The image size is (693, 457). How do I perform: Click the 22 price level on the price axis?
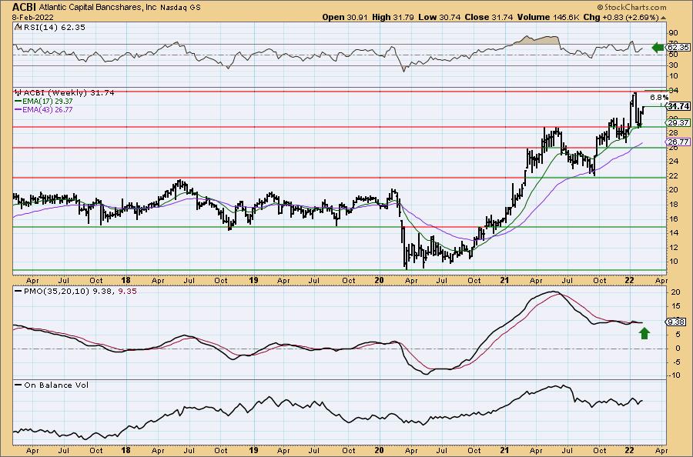tap(673, 175)
